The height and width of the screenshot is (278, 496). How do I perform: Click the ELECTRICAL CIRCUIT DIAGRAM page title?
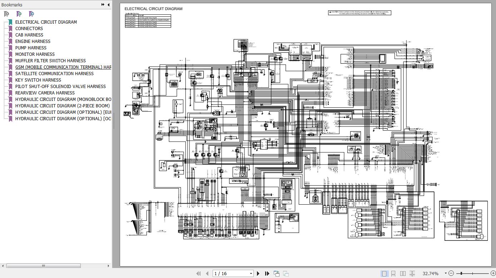(x=153, y=9)
